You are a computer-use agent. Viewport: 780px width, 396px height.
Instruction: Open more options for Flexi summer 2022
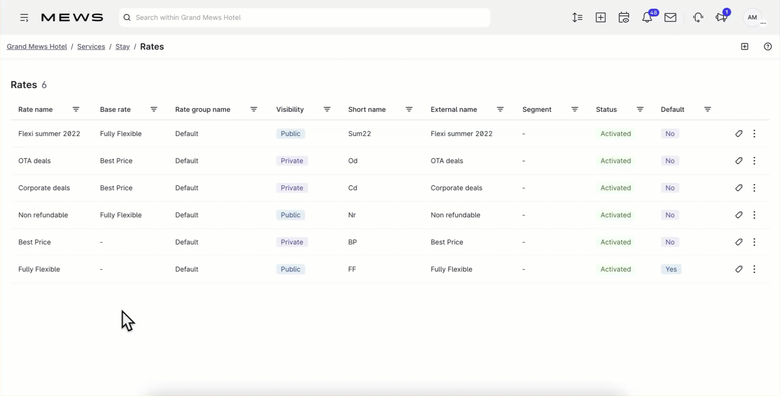click(754, 134)
